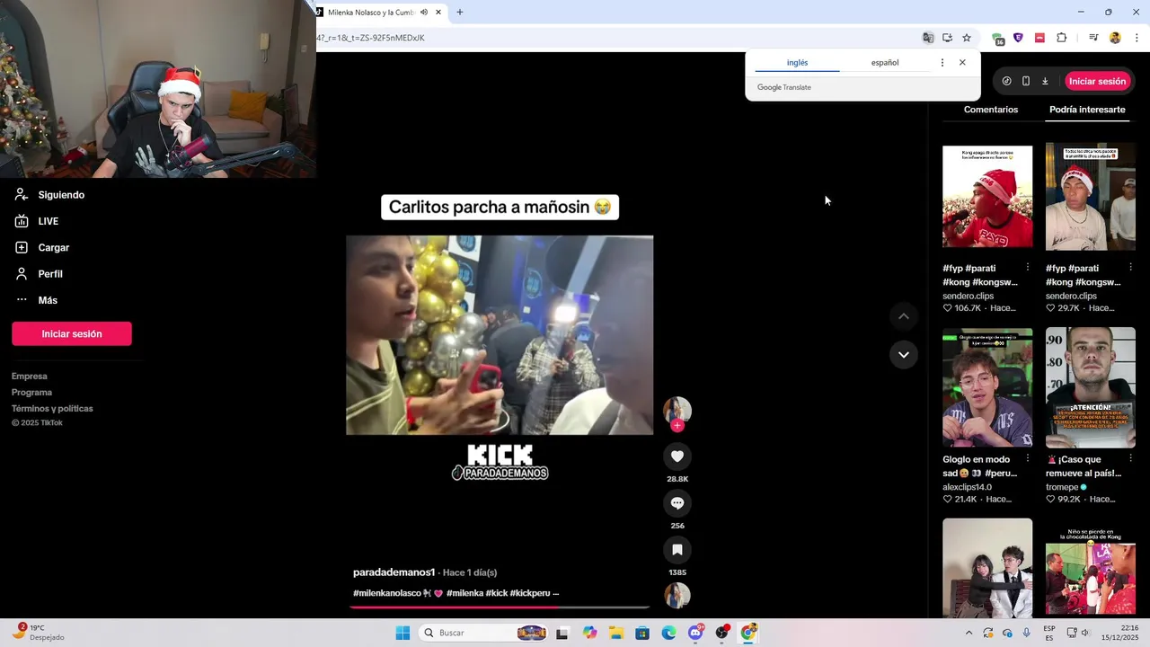This screenshot has height=647, width=1150.
Task: Go to next video with down arrow
Action: [904, 355]
